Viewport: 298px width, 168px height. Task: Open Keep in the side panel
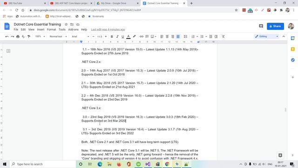tap(293, 49)
